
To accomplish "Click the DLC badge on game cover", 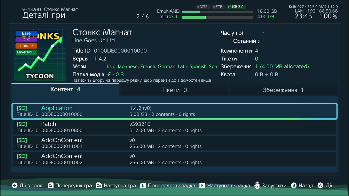I will click(x=26, y=40).
